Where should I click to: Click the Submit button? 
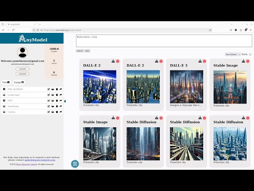(79, 51)
